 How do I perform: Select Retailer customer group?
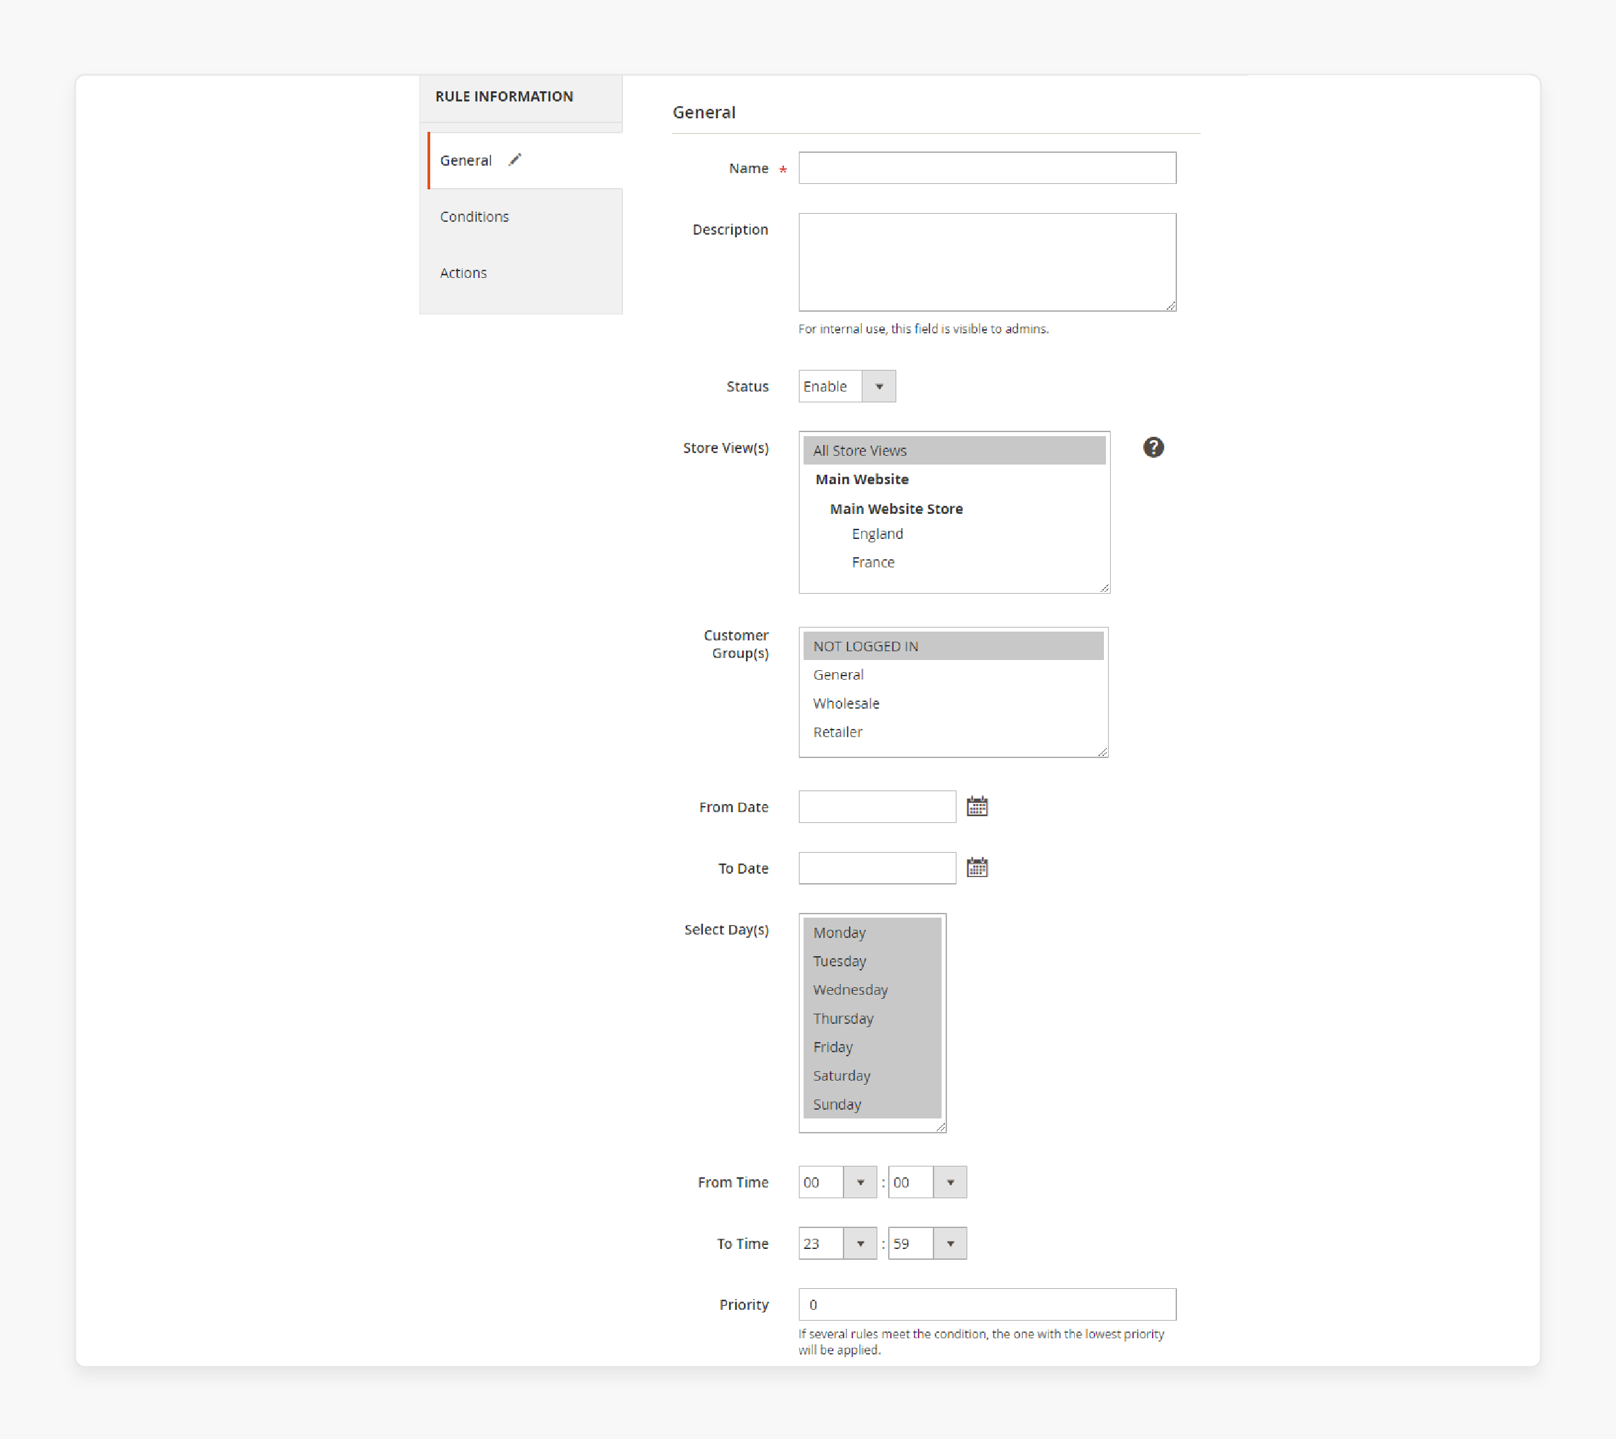953,732
